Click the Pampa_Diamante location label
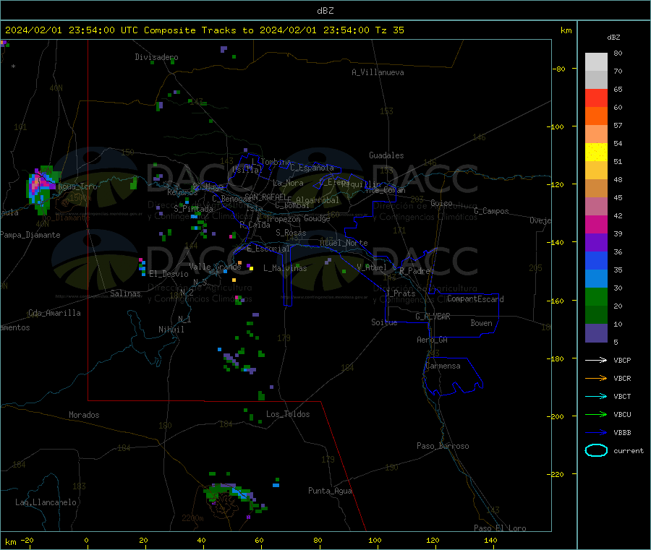 point(30,235)
